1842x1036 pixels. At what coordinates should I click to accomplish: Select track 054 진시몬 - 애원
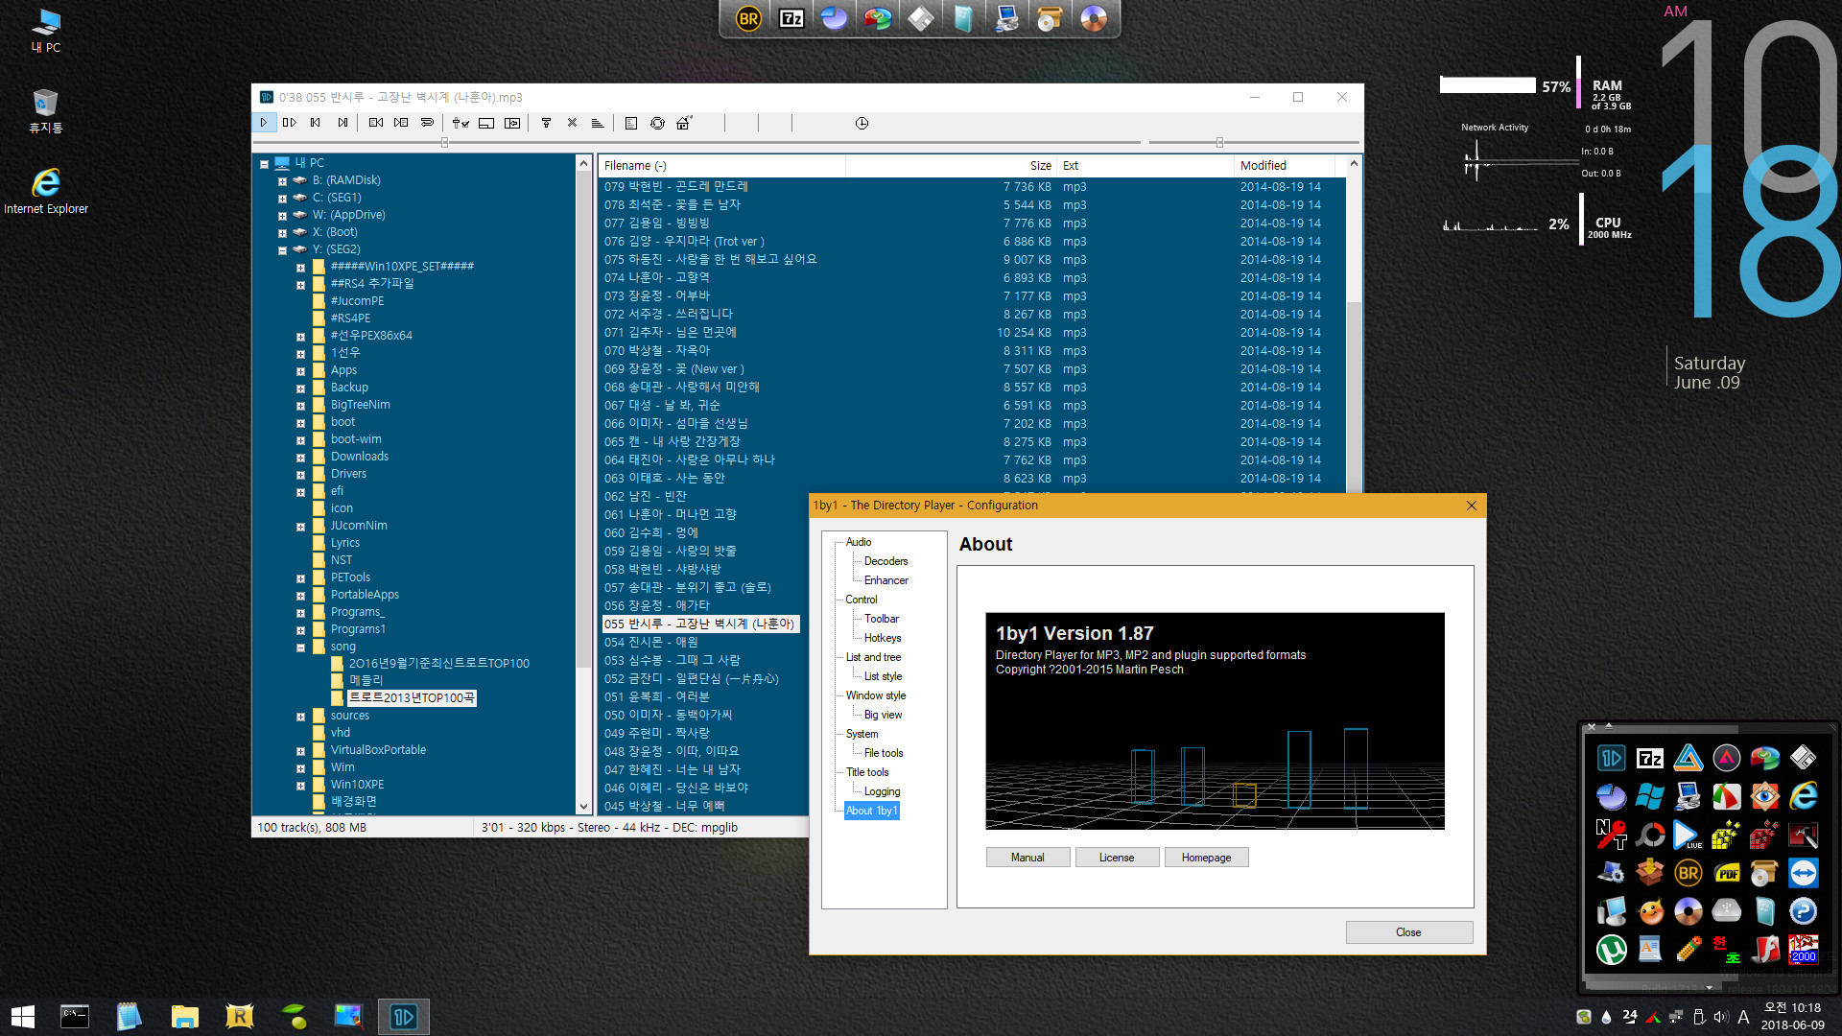(x=650, y=643)
